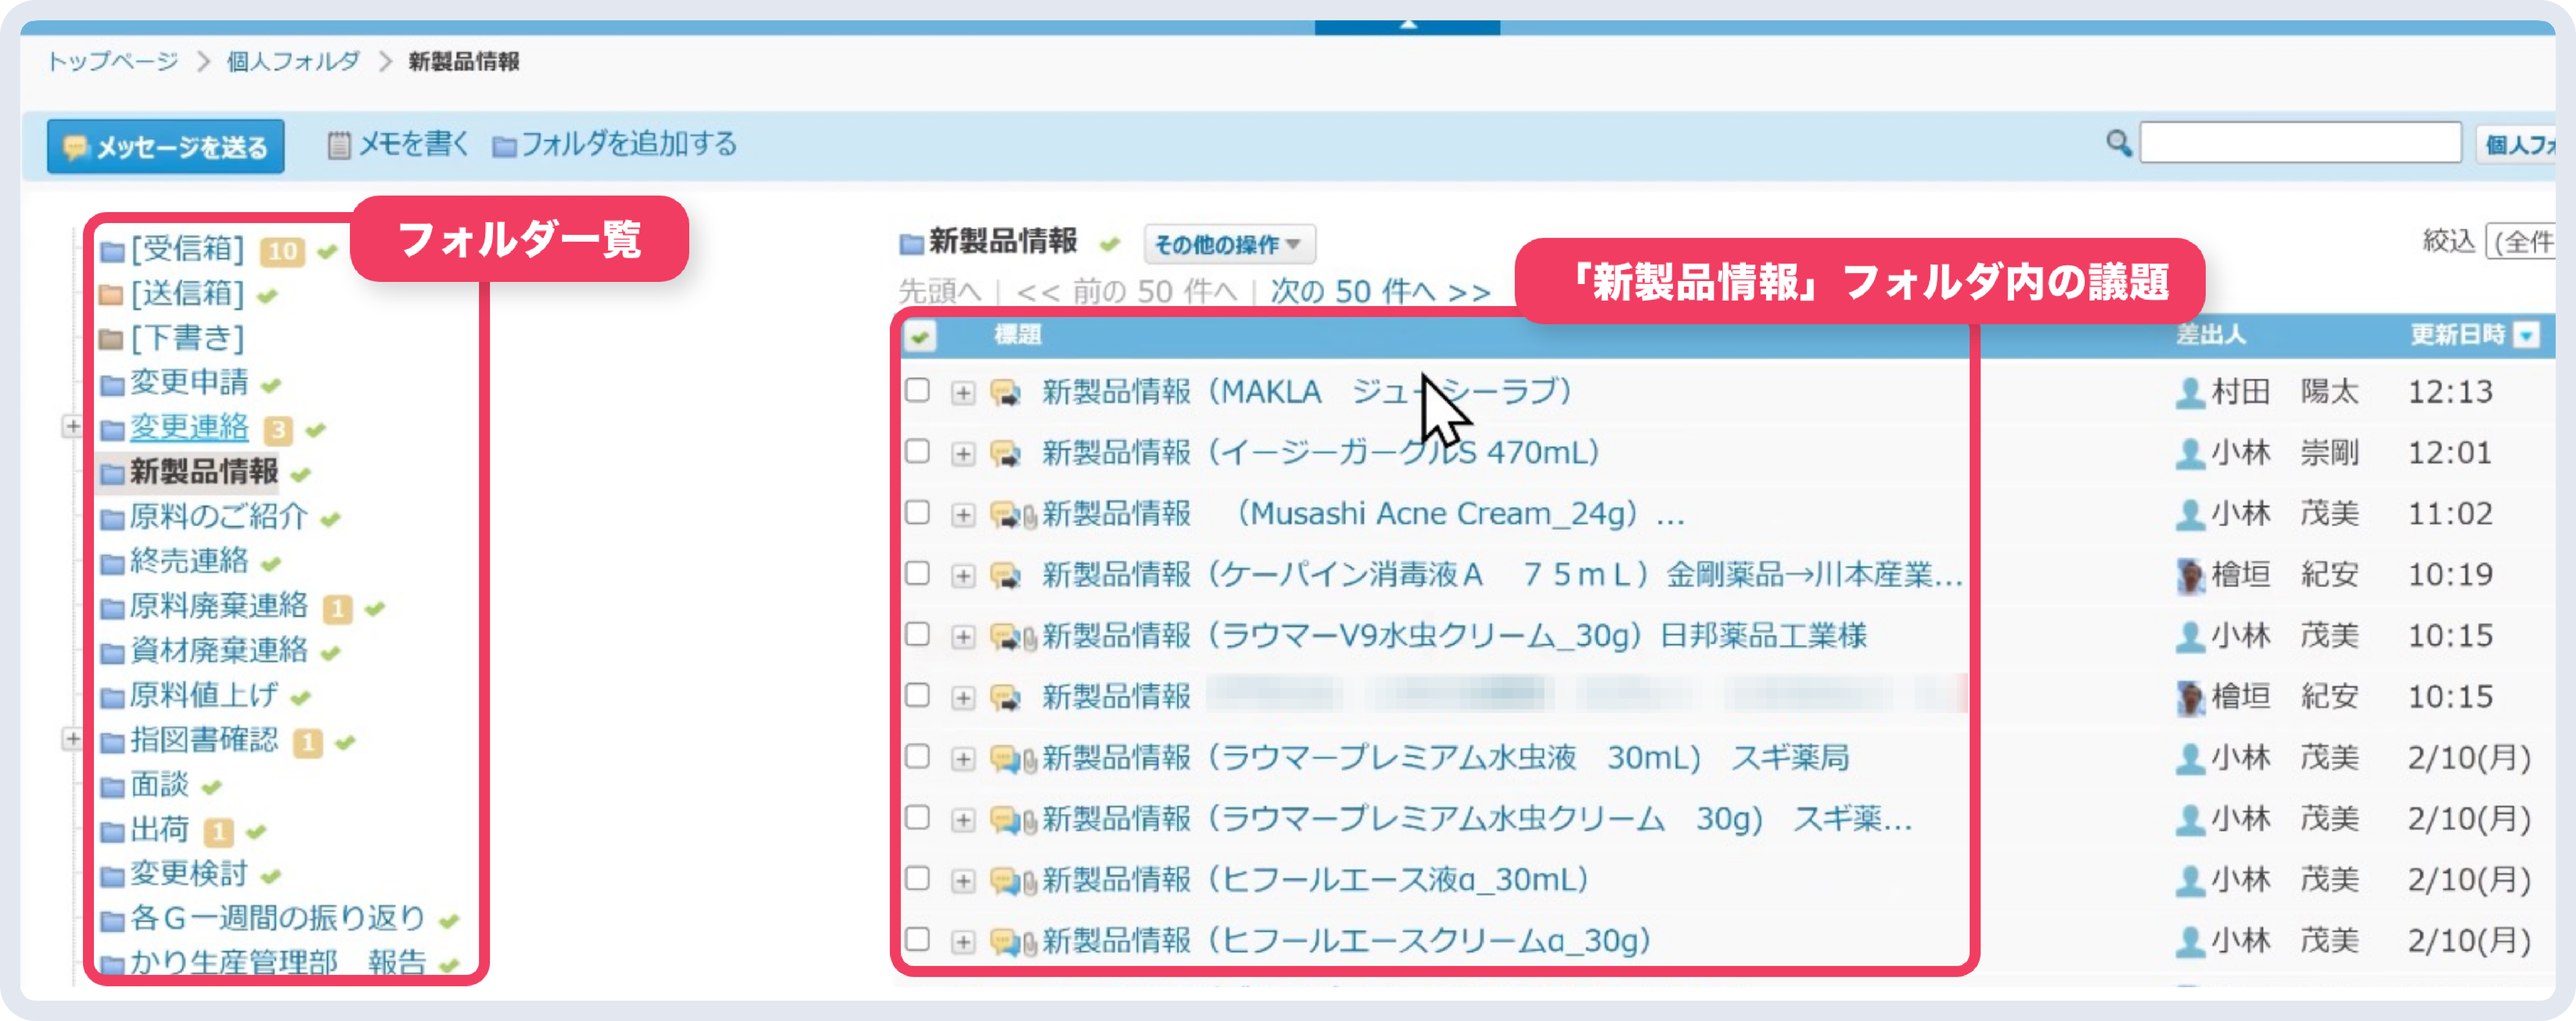Screen dimensions: 2576x1021
Task: Click green check icon next to [受信箱]
Action: 327,251
